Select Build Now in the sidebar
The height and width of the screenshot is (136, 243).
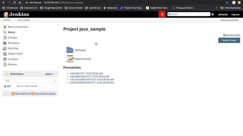coord(13,48)
